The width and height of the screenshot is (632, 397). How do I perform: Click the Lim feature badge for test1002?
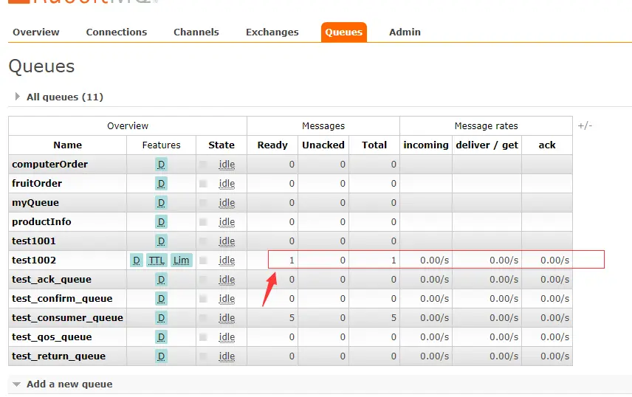(182, 260)
